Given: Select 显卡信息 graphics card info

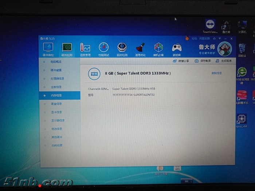Looking at the screenshot, I should 56,112.
